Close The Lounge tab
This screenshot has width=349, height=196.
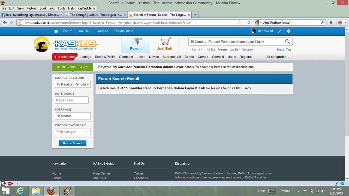(x=125, y=15)
